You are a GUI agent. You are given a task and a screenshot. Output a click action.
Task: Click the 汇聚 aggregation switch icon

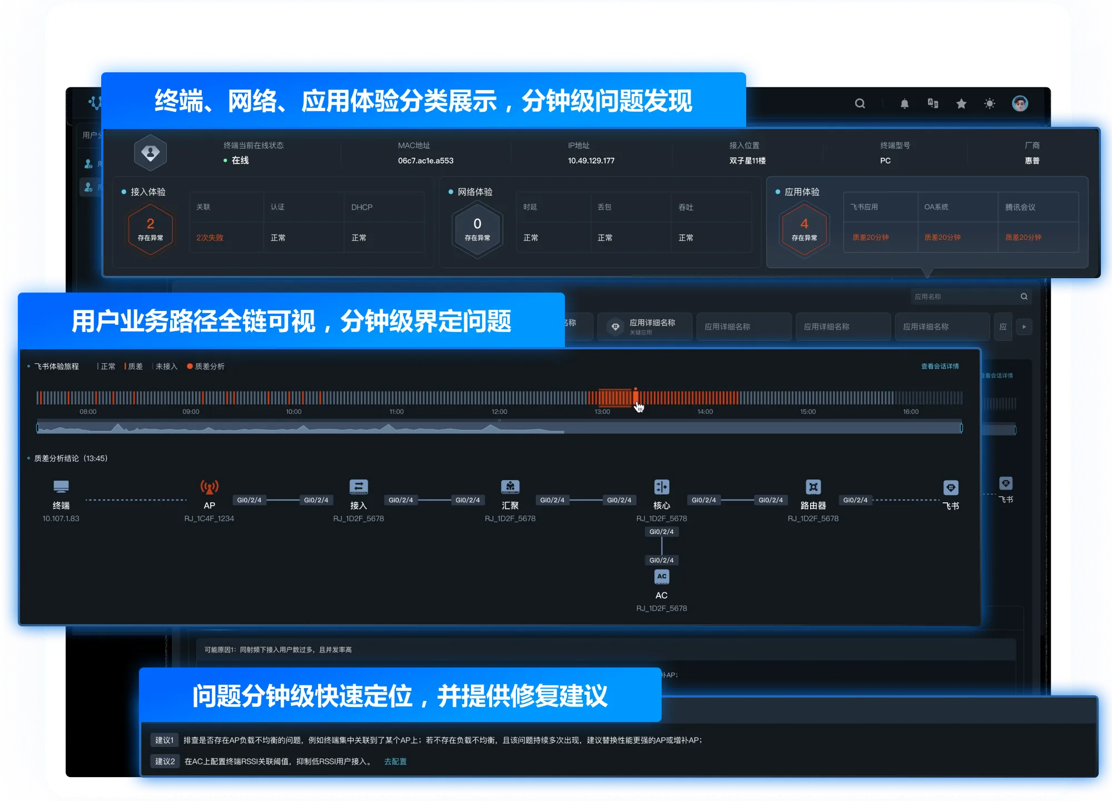pos(510,487)
